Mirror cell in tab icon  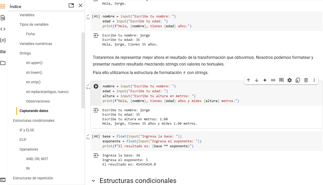(298, 80)
